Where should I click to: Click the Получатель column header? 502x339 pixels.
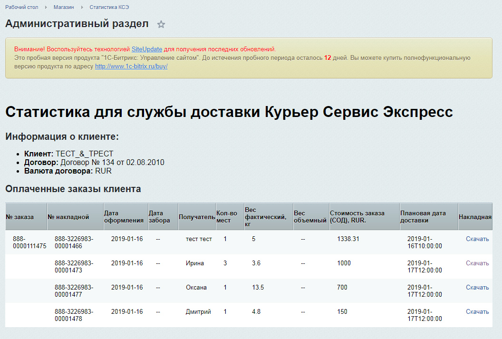[197, 217]
